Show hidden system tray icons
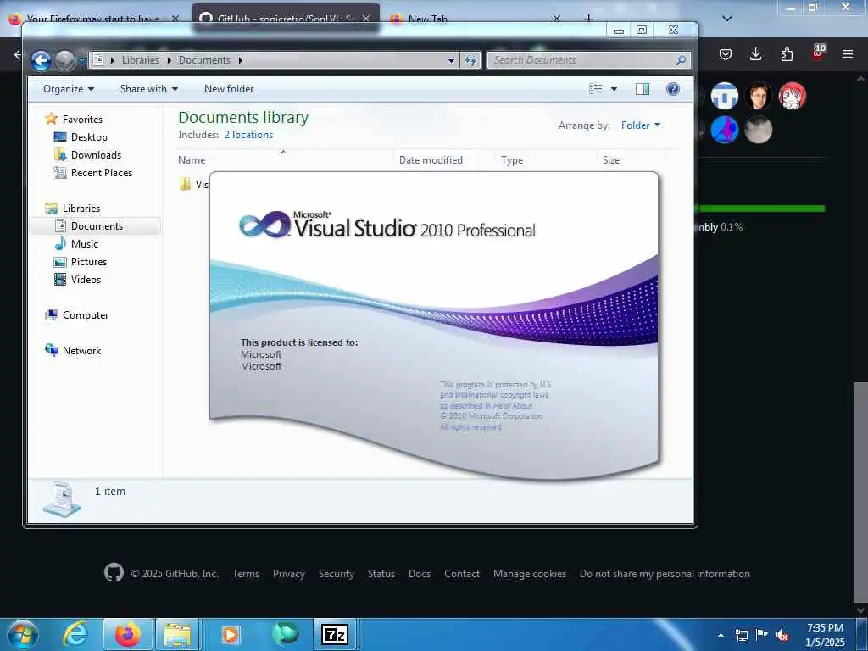868x651 pixels. (721, 635)
